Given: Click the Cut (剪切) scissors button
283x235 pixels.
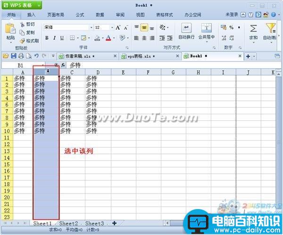Looking at the screenshot, I should tap(27, 24).
